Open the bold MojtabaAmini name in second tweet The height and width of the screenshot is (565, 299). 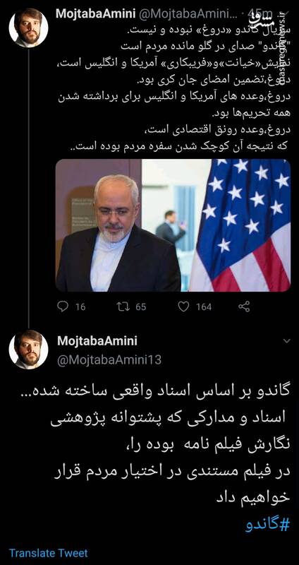97,341
